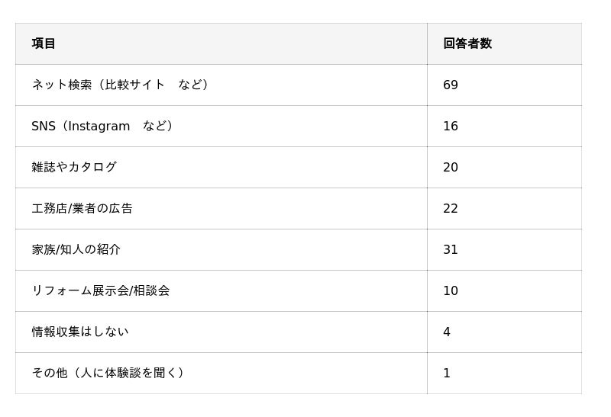The height and width of the screenshot is (417, 611).
Task: Click the 家族/知人の紹介 cell
Action: click(x=76, y=249)
